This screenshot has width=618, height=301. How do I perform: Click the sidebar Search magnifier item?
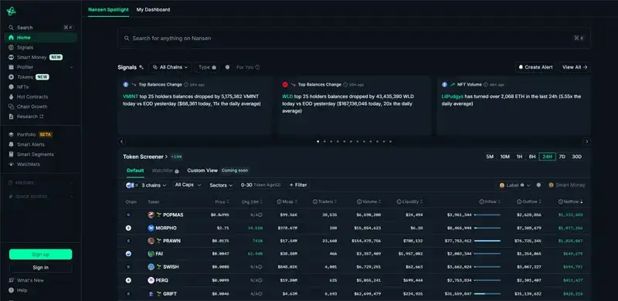11,28
